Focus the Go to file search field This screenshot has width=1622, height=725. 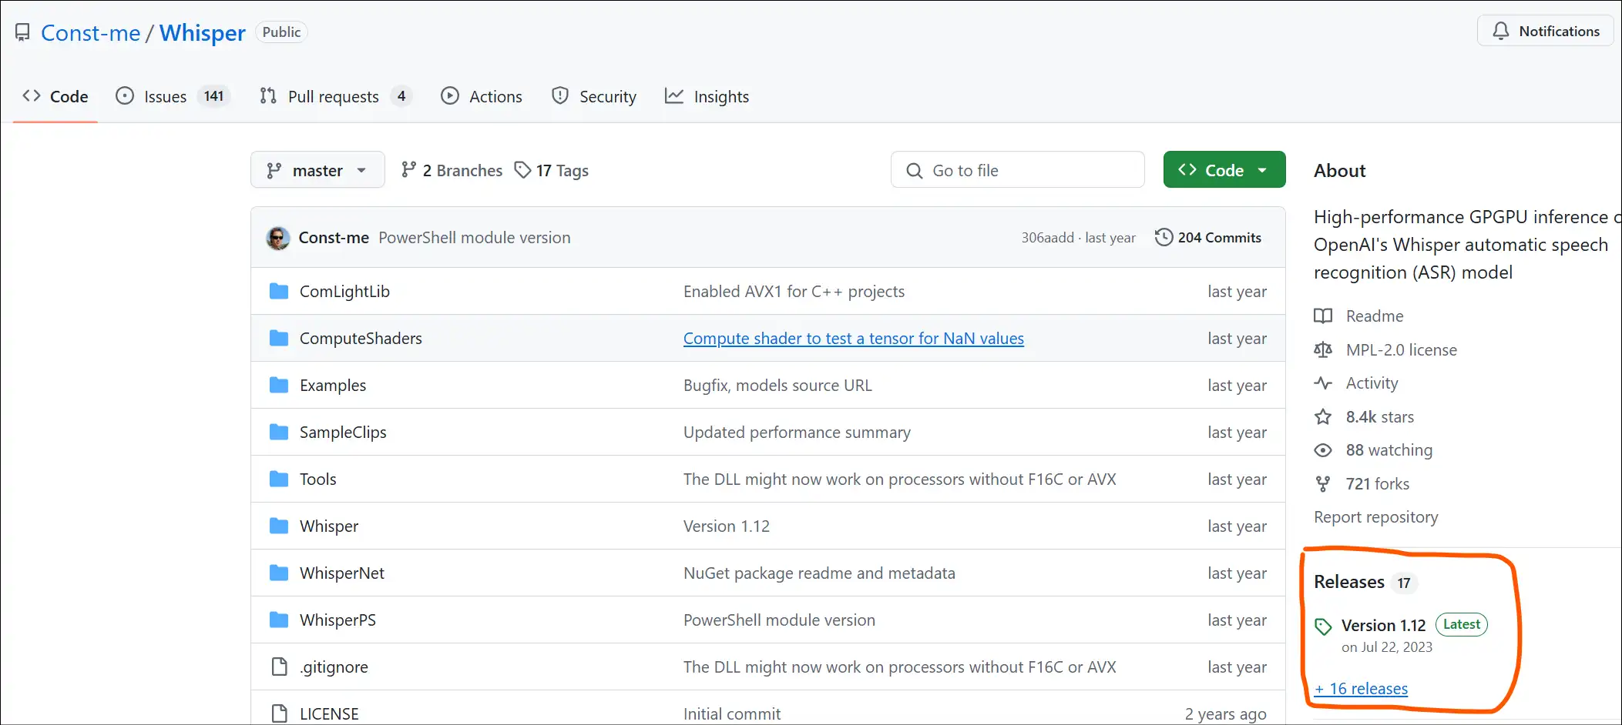click(x=1017, y=170)
